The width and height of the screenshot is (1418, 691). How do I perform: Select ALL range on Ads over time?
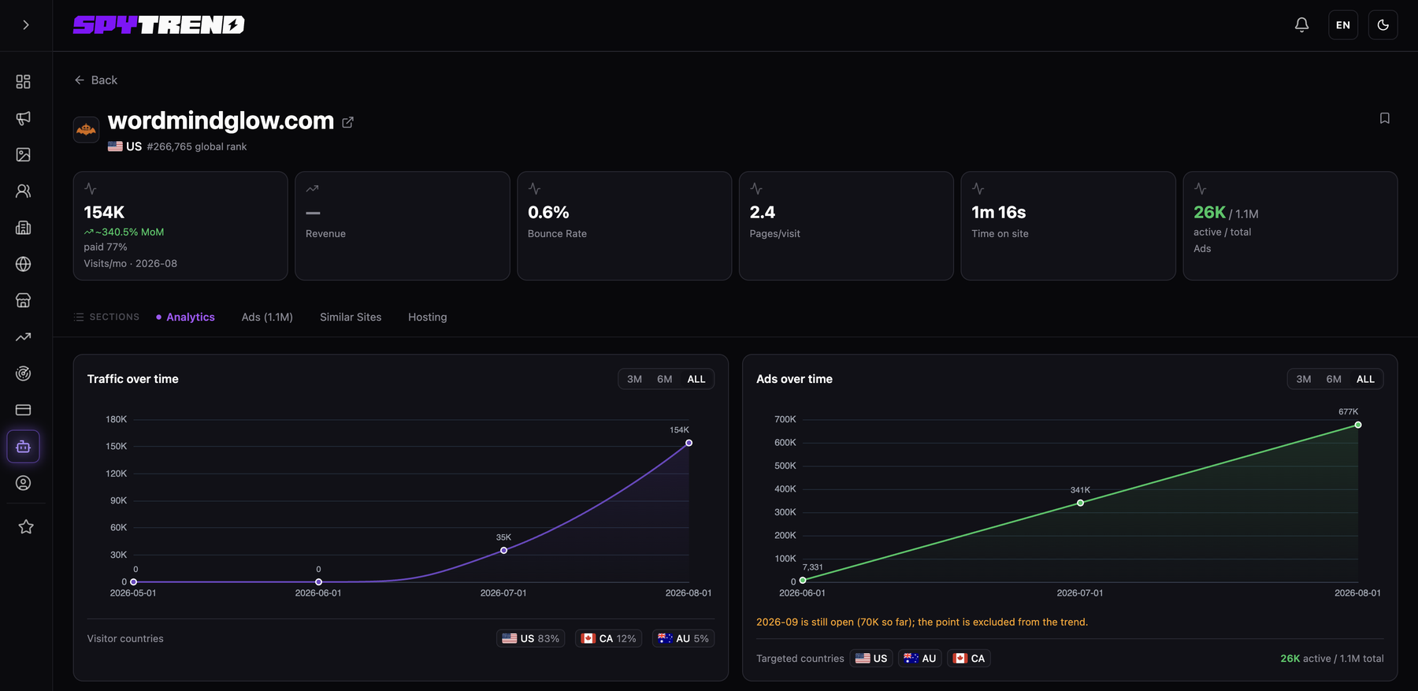coord(1365,379)
